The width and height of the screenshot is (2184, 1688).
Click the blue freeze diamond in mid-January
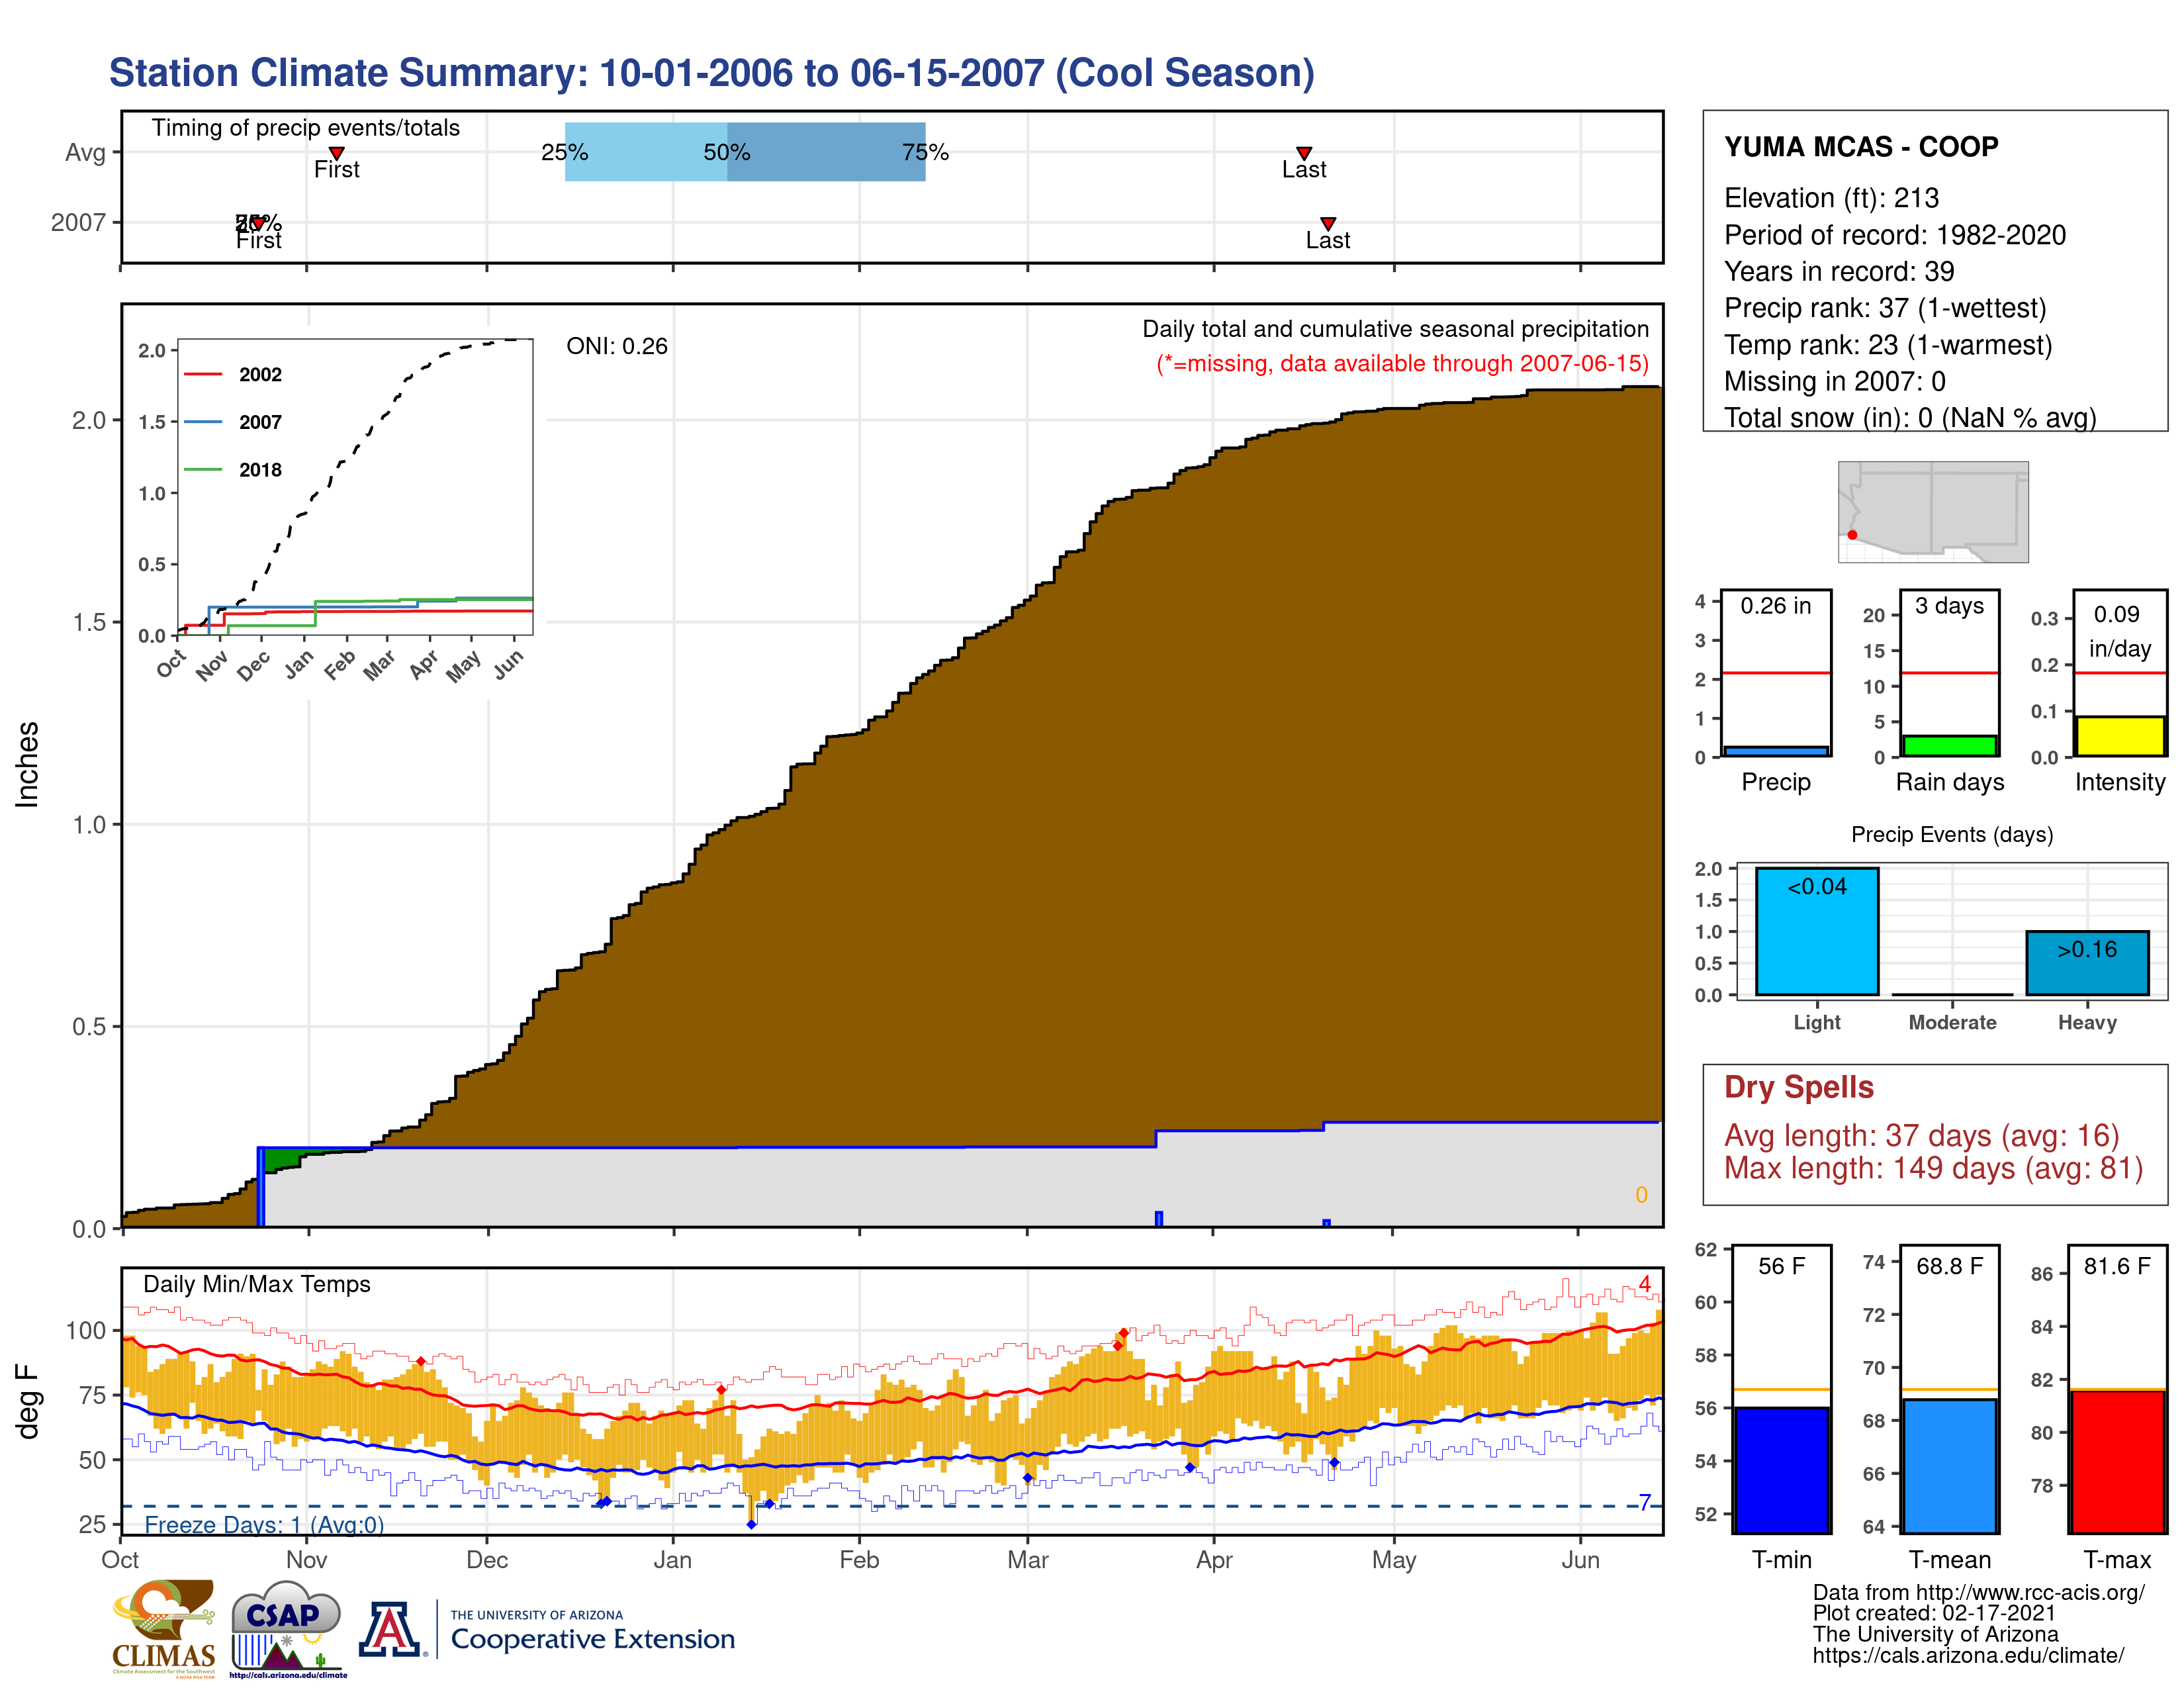[x=751, y=1524]
